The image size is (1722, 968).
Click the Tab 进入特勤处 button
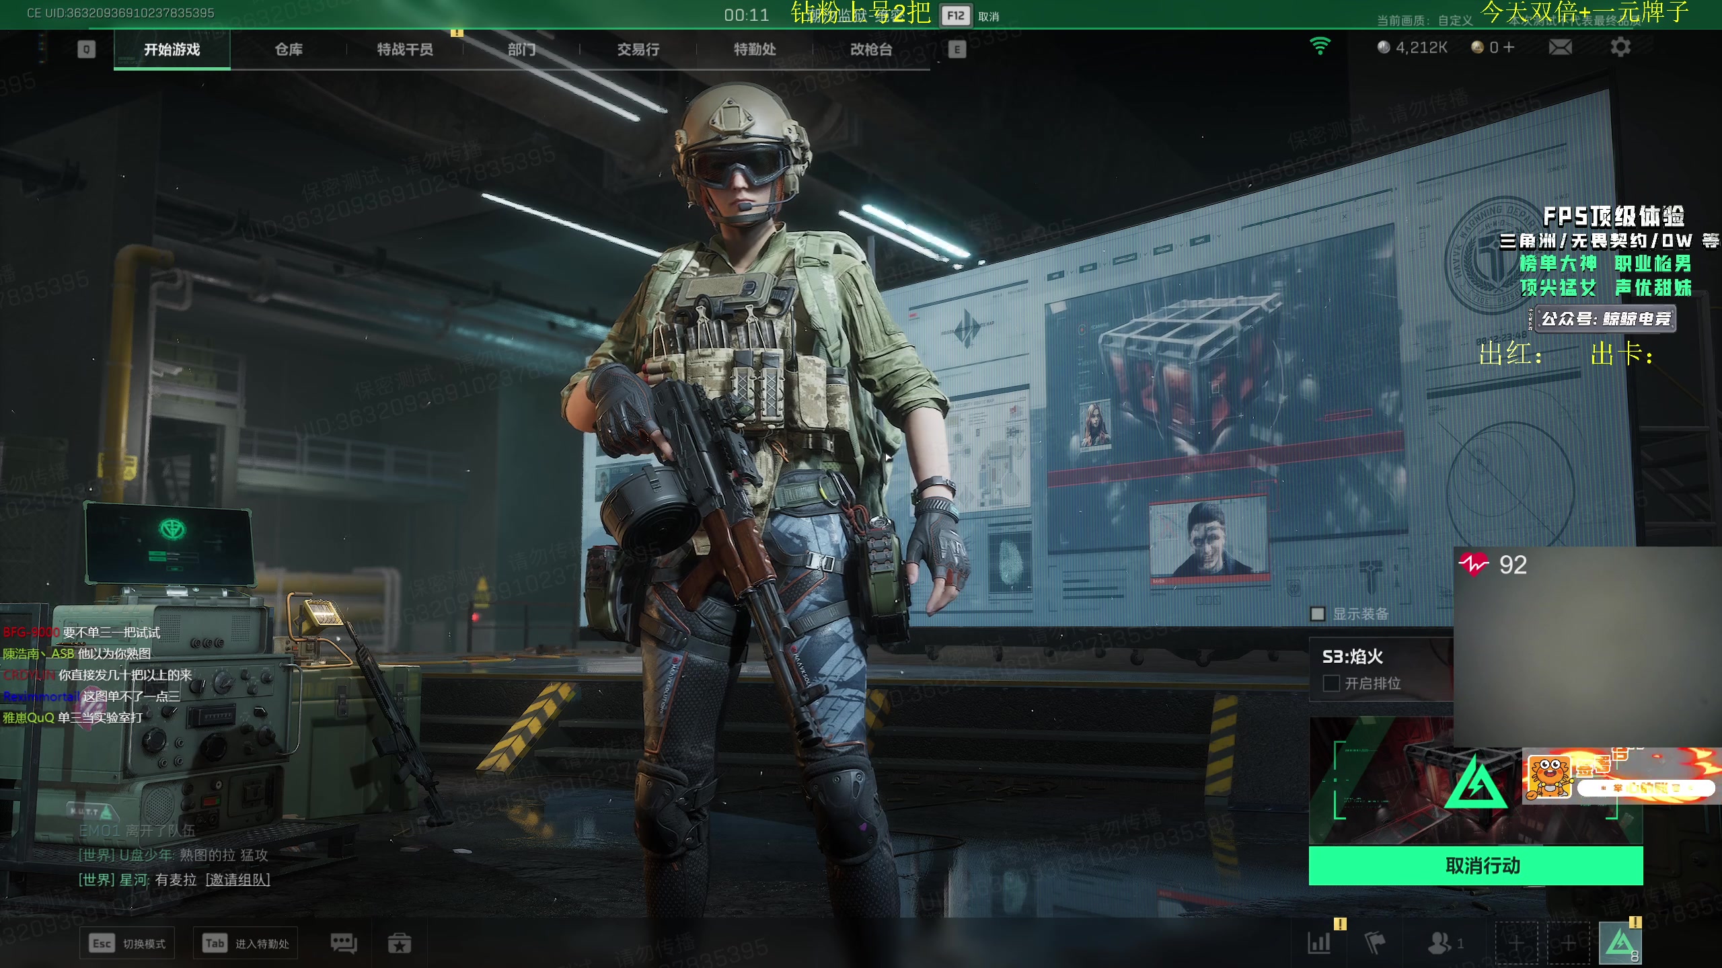click(x=246, y=943)
